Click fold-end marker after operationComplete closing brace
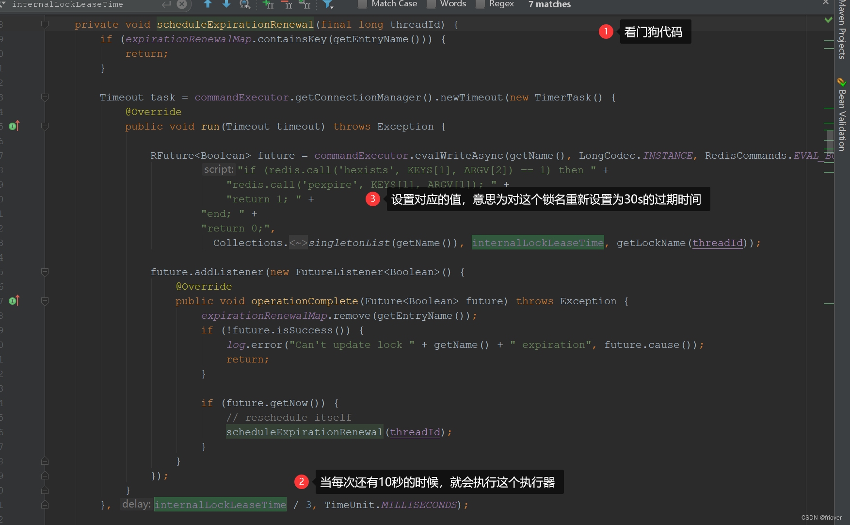The image size is (850, 525). (45, 461)
